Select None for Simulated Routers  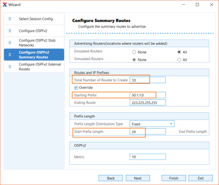(134, 60)
